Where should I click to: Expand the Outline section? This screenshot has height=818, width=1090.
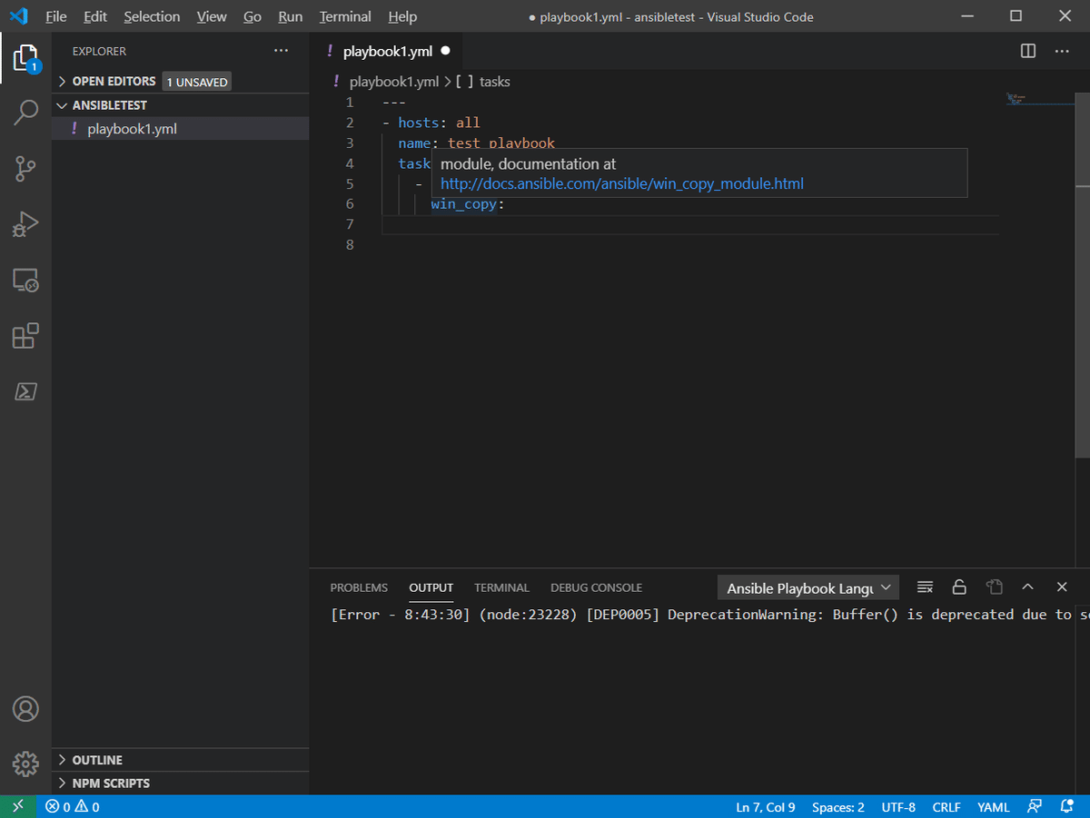97,760
